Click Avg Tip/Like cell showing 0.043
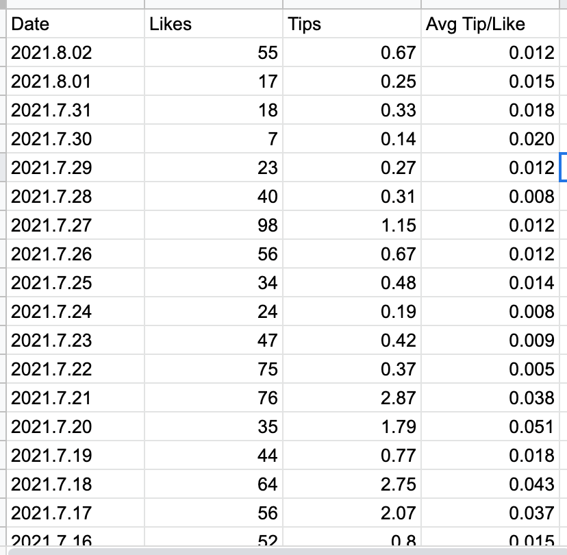This screenshot has height=555, width=567. tap(490, 484)
